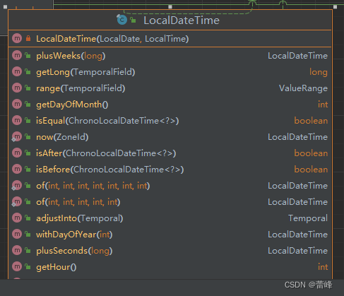Screen dimensions: 344x296
Task: Click method icon next to getDayOfMonth
Action: (x=17, y=104)
